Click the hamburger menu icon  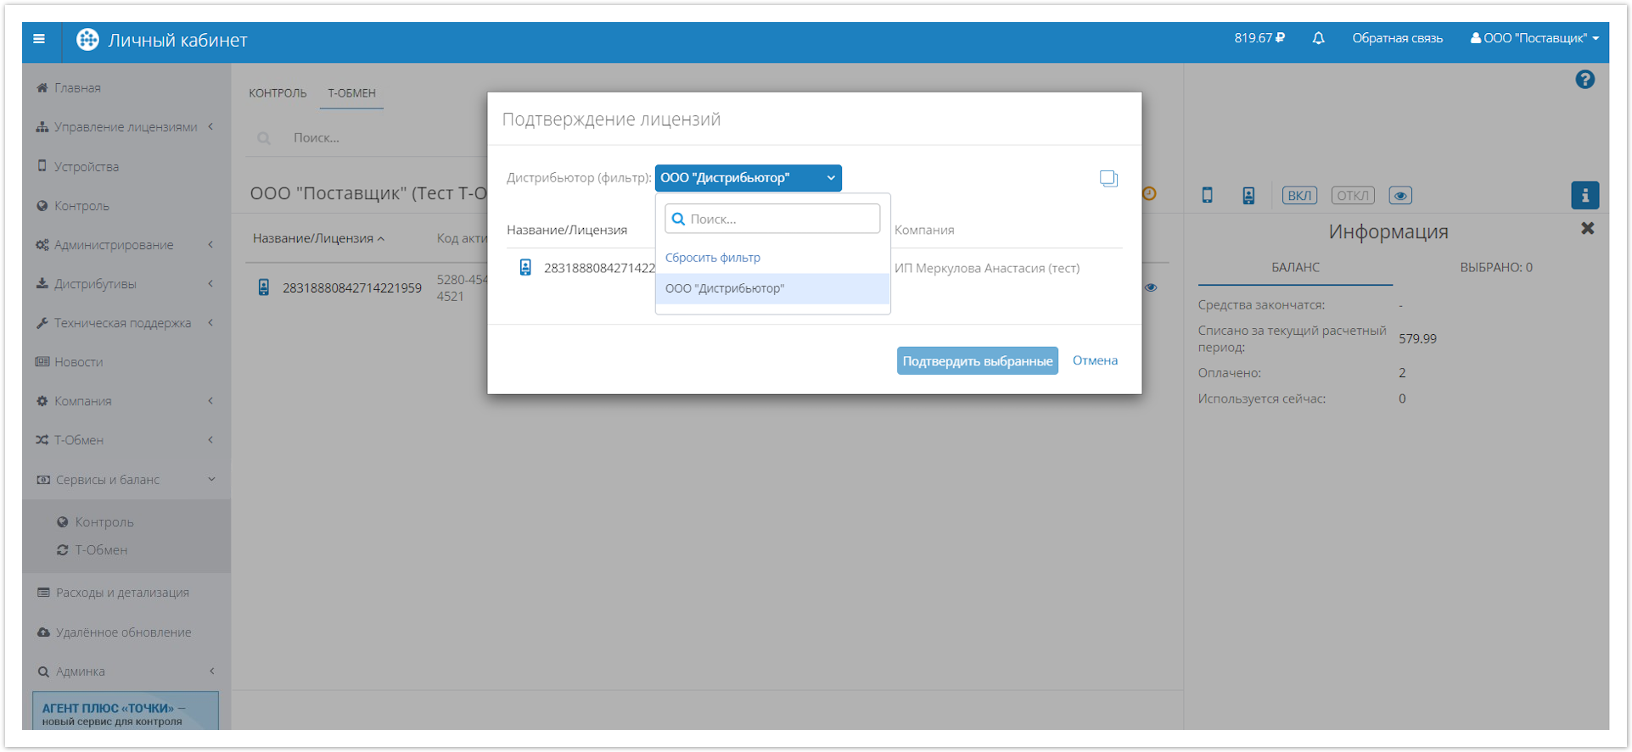point(39,39)
